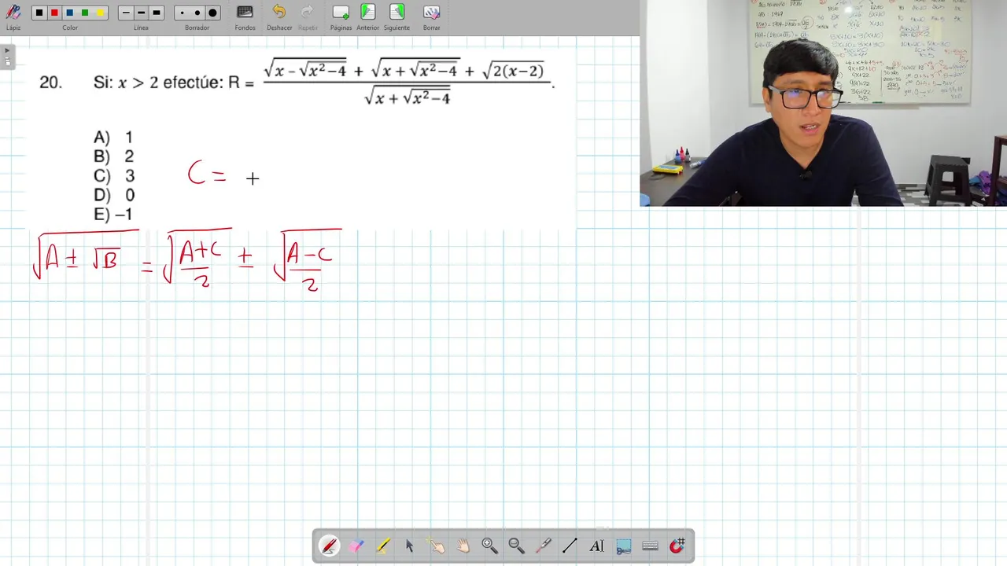Click answer option 'D) 0'

coord(113,195)
